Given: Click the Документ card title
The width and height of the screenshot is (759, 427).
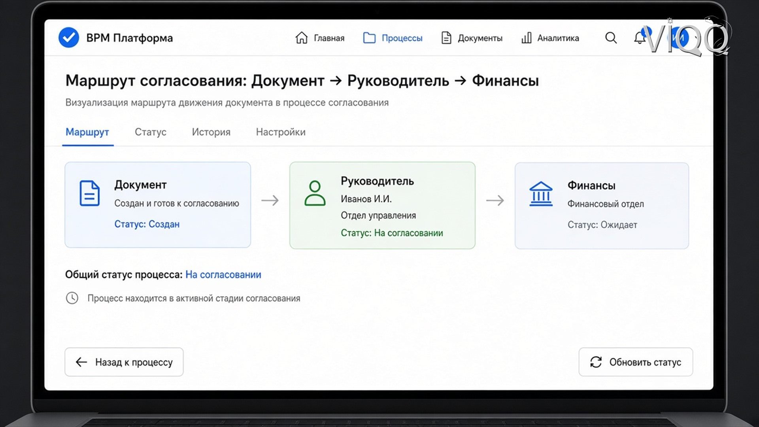Looking at the screenshot, I should 140,185.
